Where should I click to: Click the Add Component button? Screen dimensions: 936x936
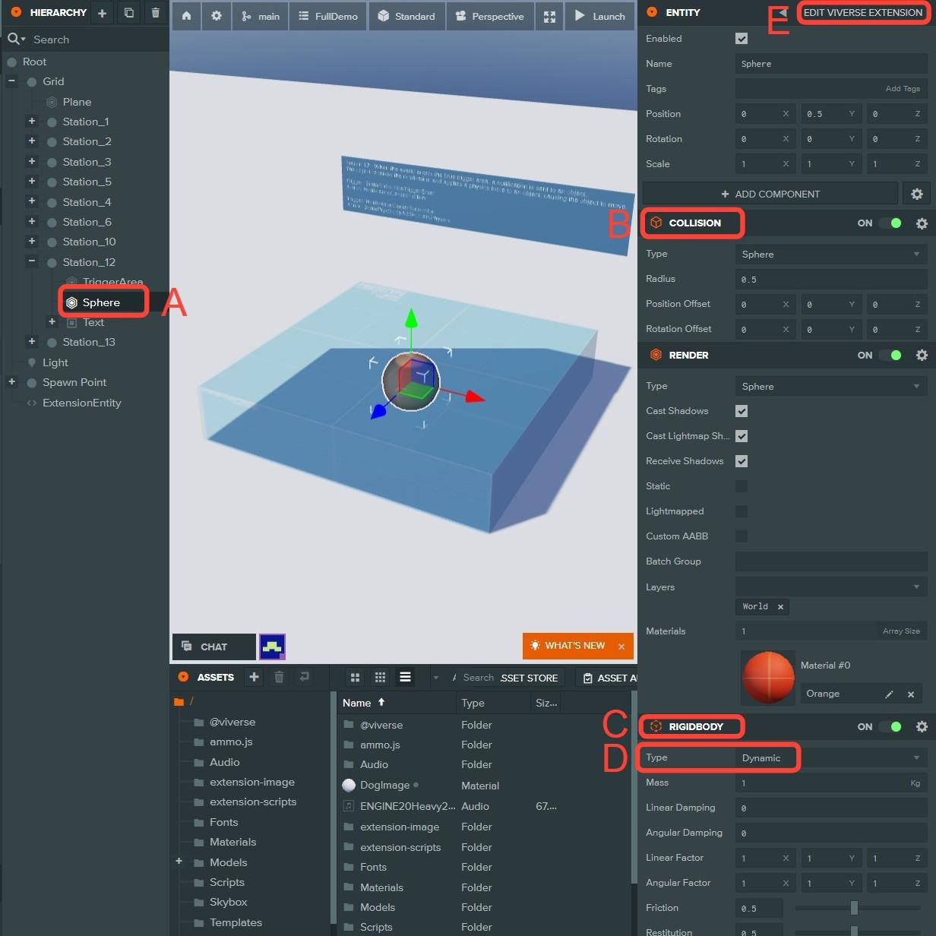pos(770,194)
